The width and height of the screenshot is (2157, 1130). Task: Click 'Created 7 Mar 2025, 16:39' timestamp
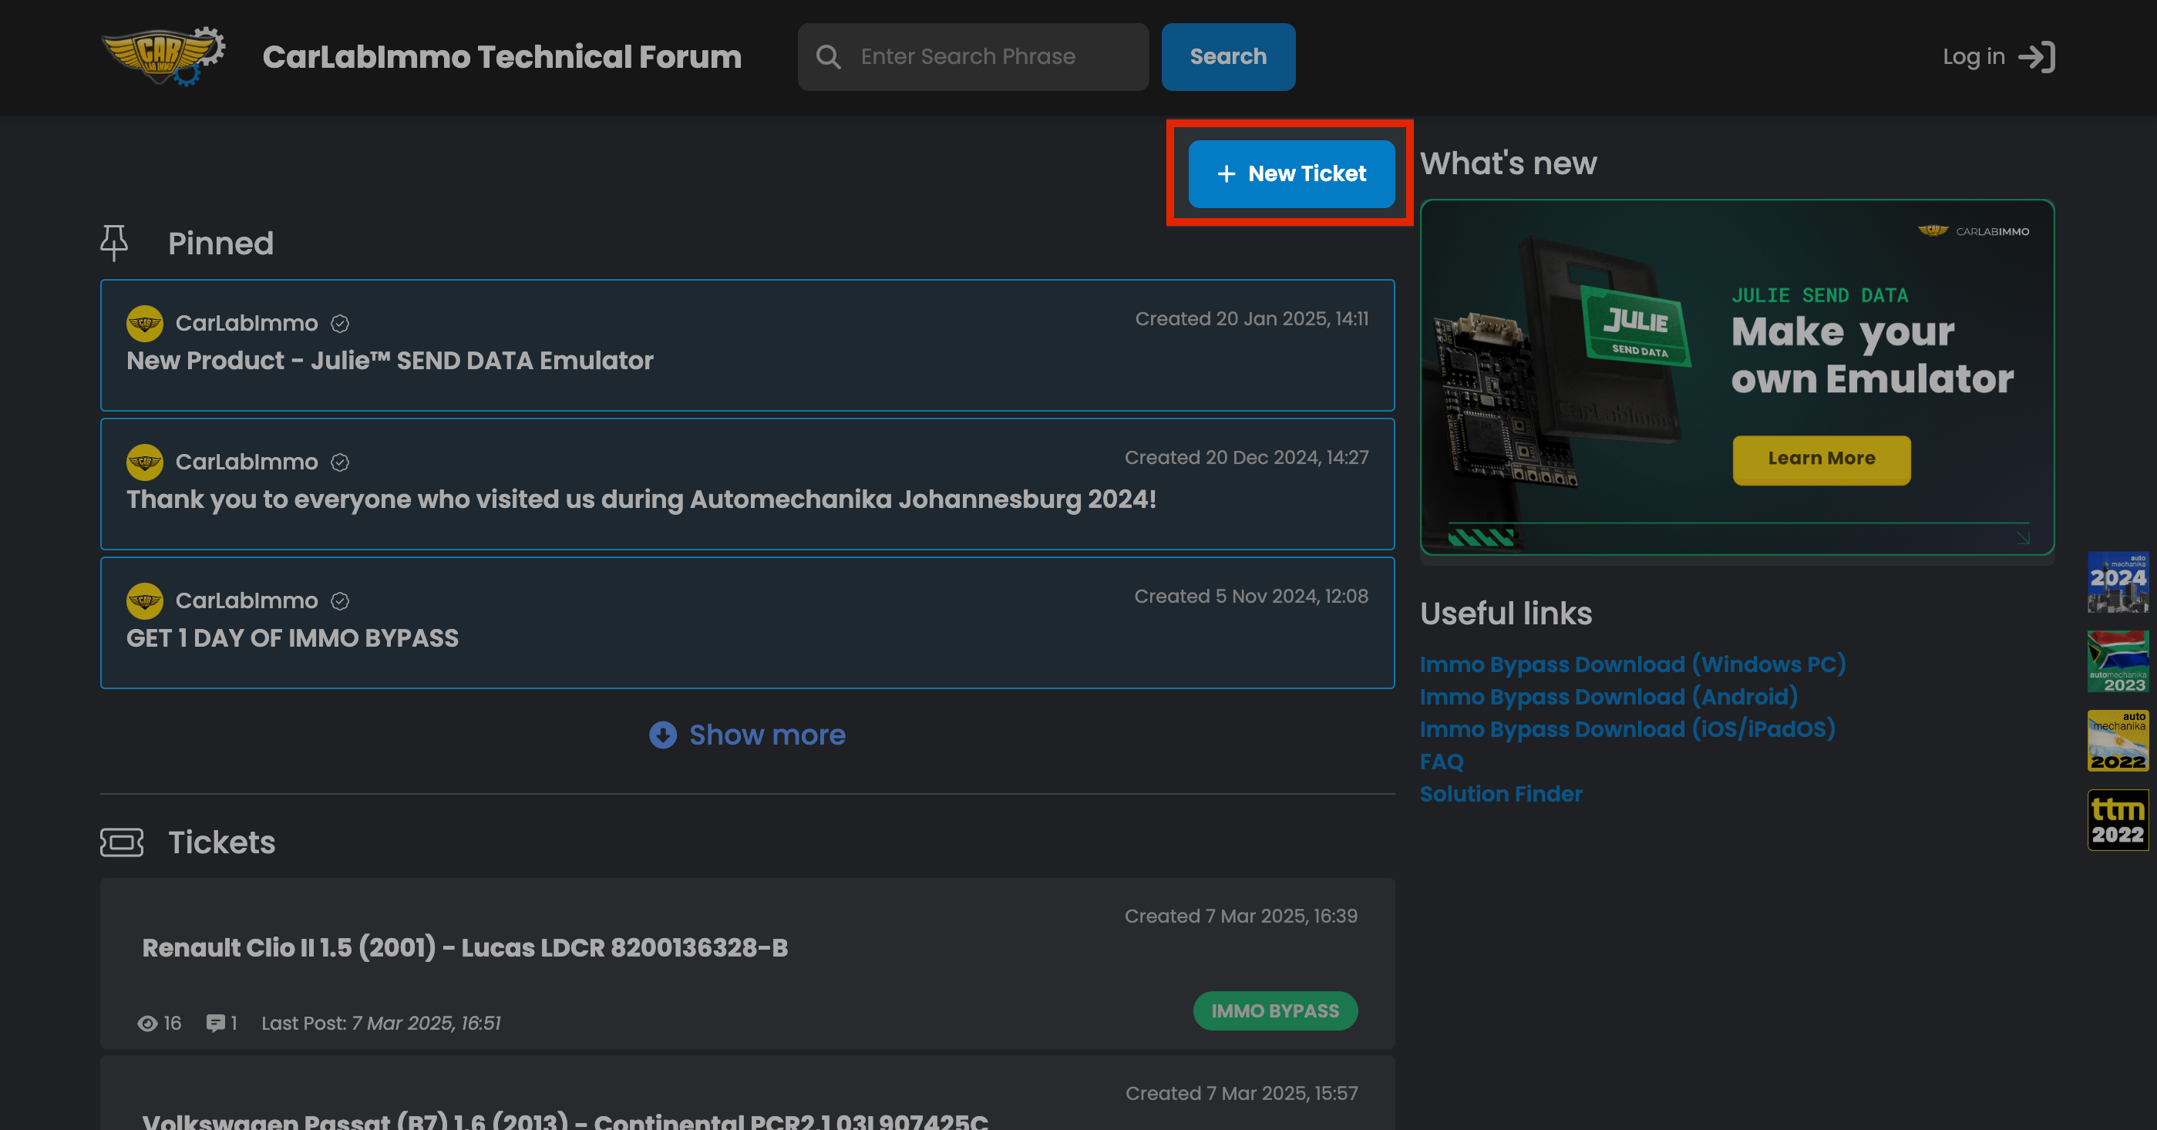[1241, 916]
